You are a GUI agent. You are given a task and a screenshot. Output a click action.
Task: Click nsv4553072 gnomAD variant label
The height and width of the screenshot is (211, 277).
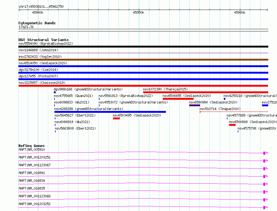click(133, 102)
